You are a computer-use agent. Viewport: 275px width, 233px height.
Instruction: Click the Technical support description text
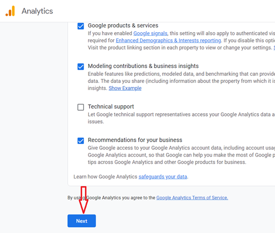point(181,118)
